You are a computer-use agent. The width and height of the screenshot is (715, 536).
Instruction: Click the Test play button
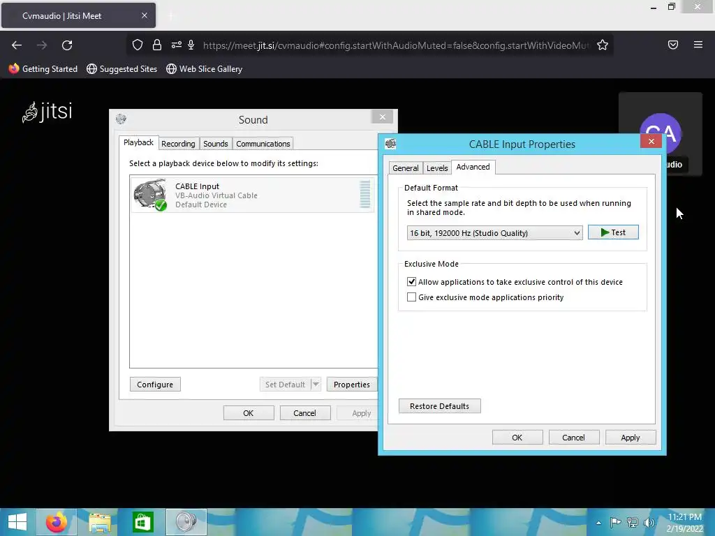[x=613, y=232]
